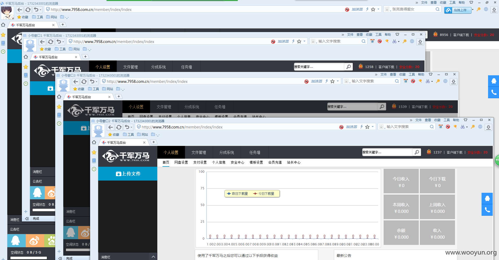This screenshot has width=499, height=260.
Task: Open screenshot dropdown arrow in 小号窗口1 toolbar
Action: tap(398, 41)
